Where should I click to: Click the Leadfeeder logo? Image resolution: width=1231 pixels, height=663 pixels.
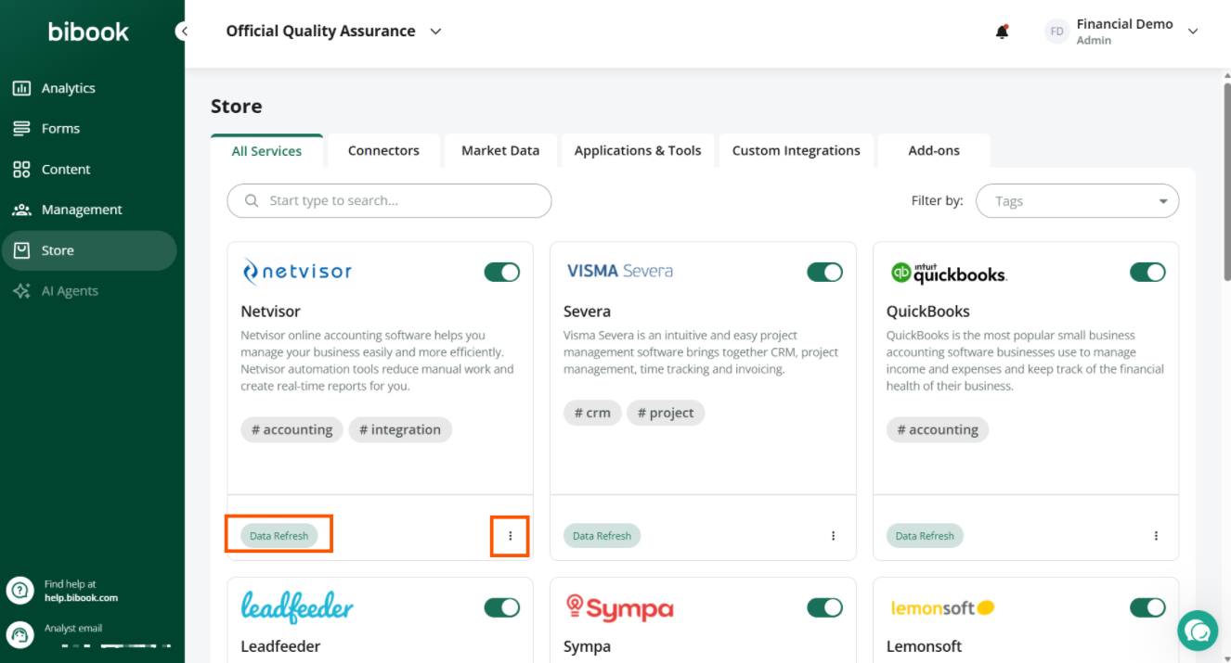tap(297, 607)
